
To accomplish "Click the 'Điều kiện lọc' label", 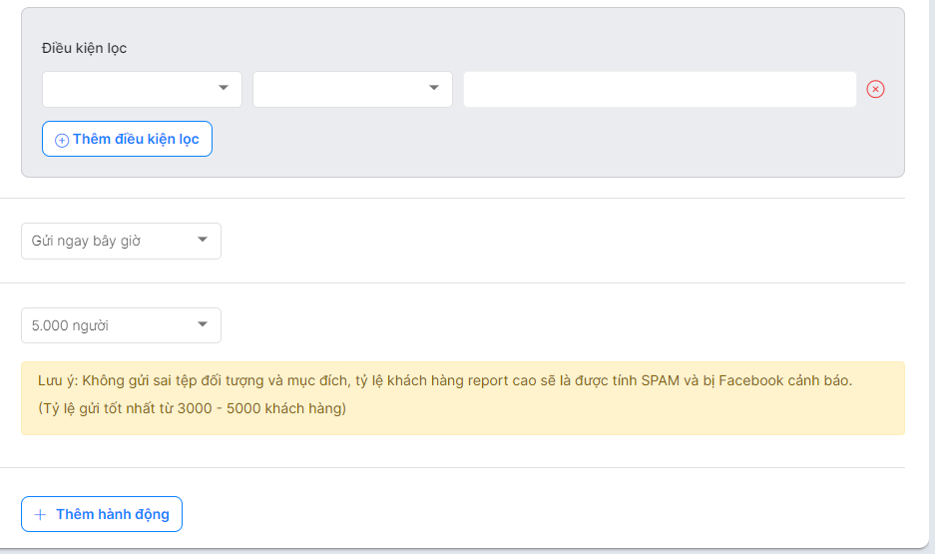I will pos(84,48).
